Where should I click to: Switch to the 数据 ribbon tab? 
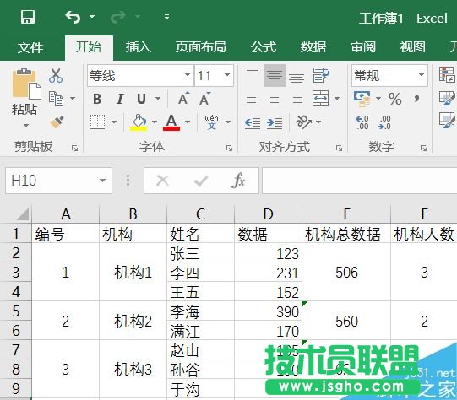(x=313, y=47)
